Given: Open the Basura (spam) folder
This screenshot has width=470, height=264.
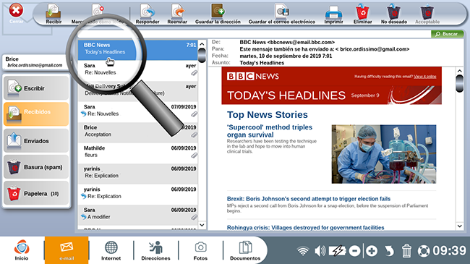Looking at the screenshot, I should [x=36, y=167].
